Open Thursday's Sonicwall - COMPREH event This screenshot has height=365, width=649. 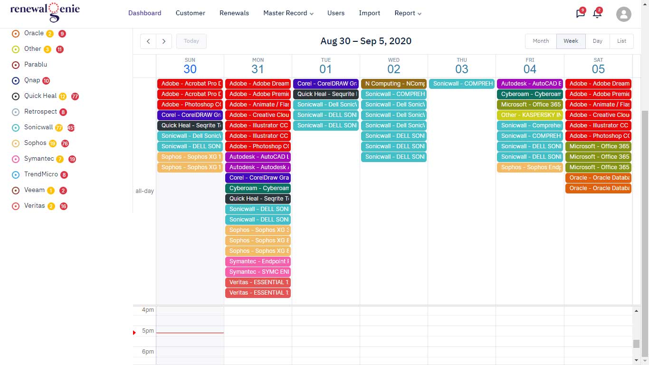point(462,84)
